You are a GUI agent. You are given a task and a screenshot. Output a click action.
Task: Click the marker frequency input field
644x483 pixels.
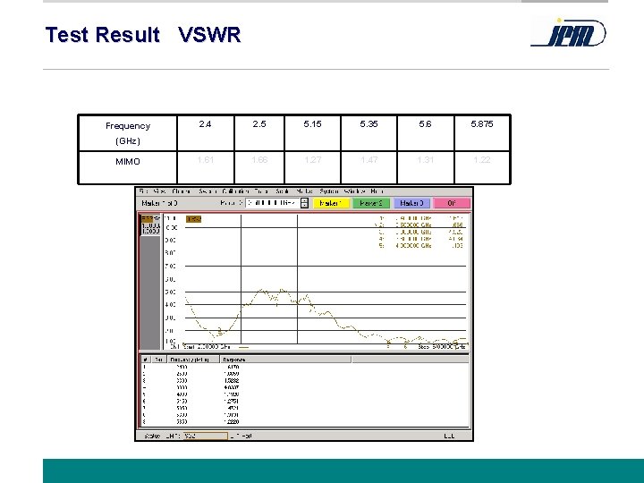click(x=272, y=203)
